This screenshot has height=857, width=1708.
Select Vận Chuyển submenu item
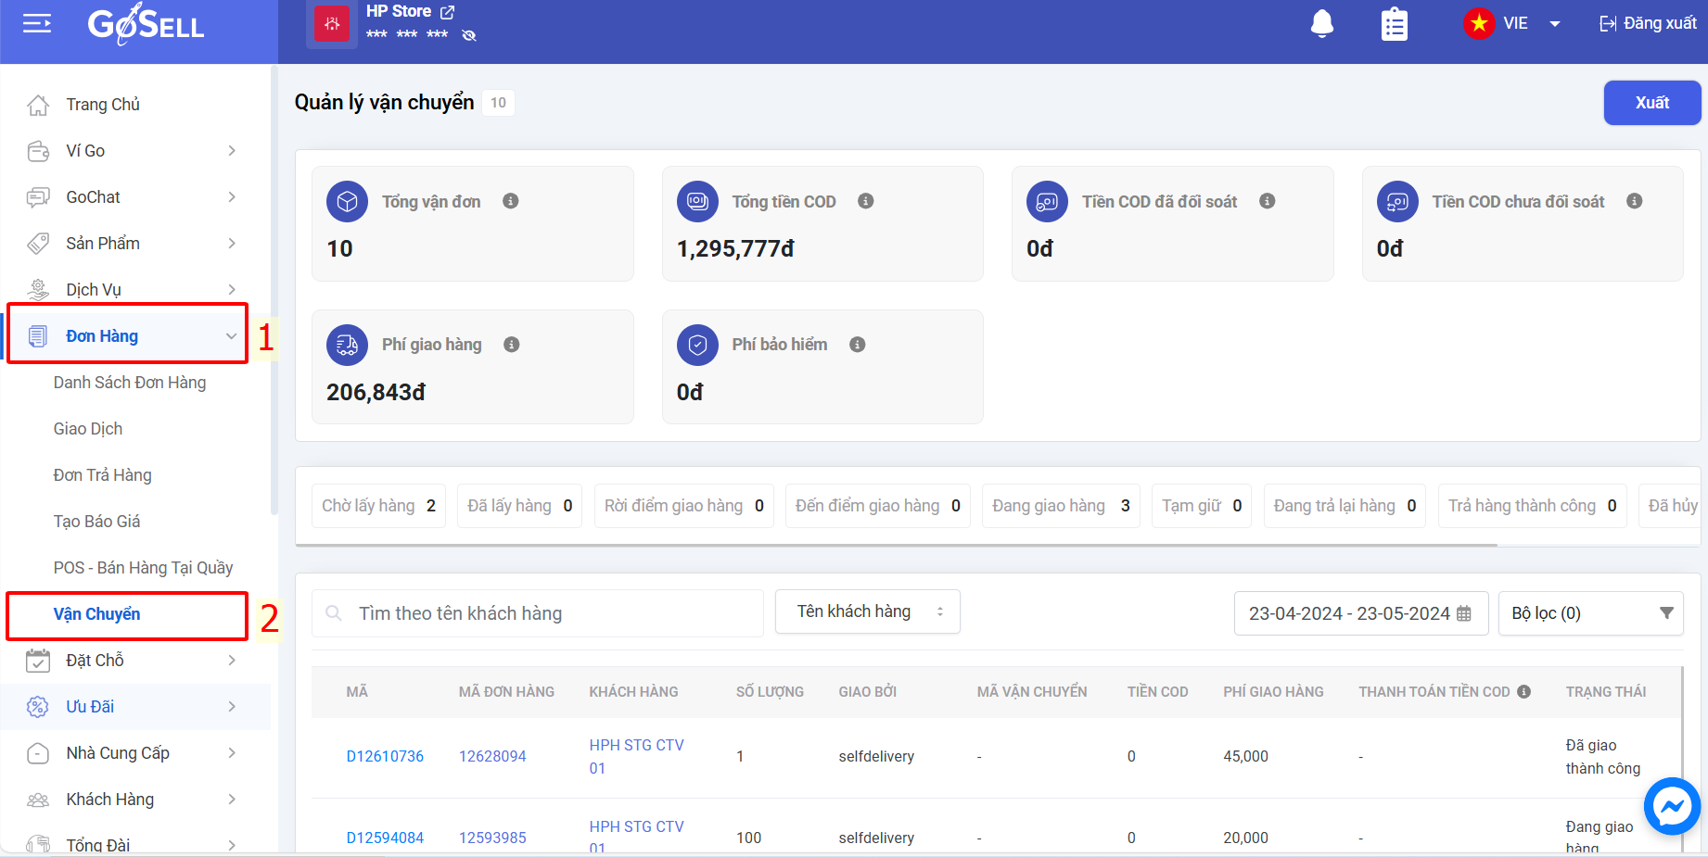pos(97,614)
